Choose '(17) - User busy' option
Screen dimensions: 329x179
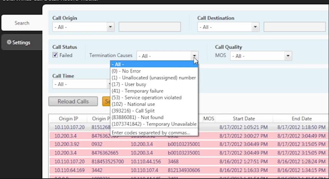154,84
